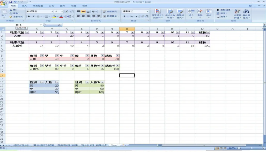Toggle underline formatting
The image size is (266, 152).
[x=38, y=16]
